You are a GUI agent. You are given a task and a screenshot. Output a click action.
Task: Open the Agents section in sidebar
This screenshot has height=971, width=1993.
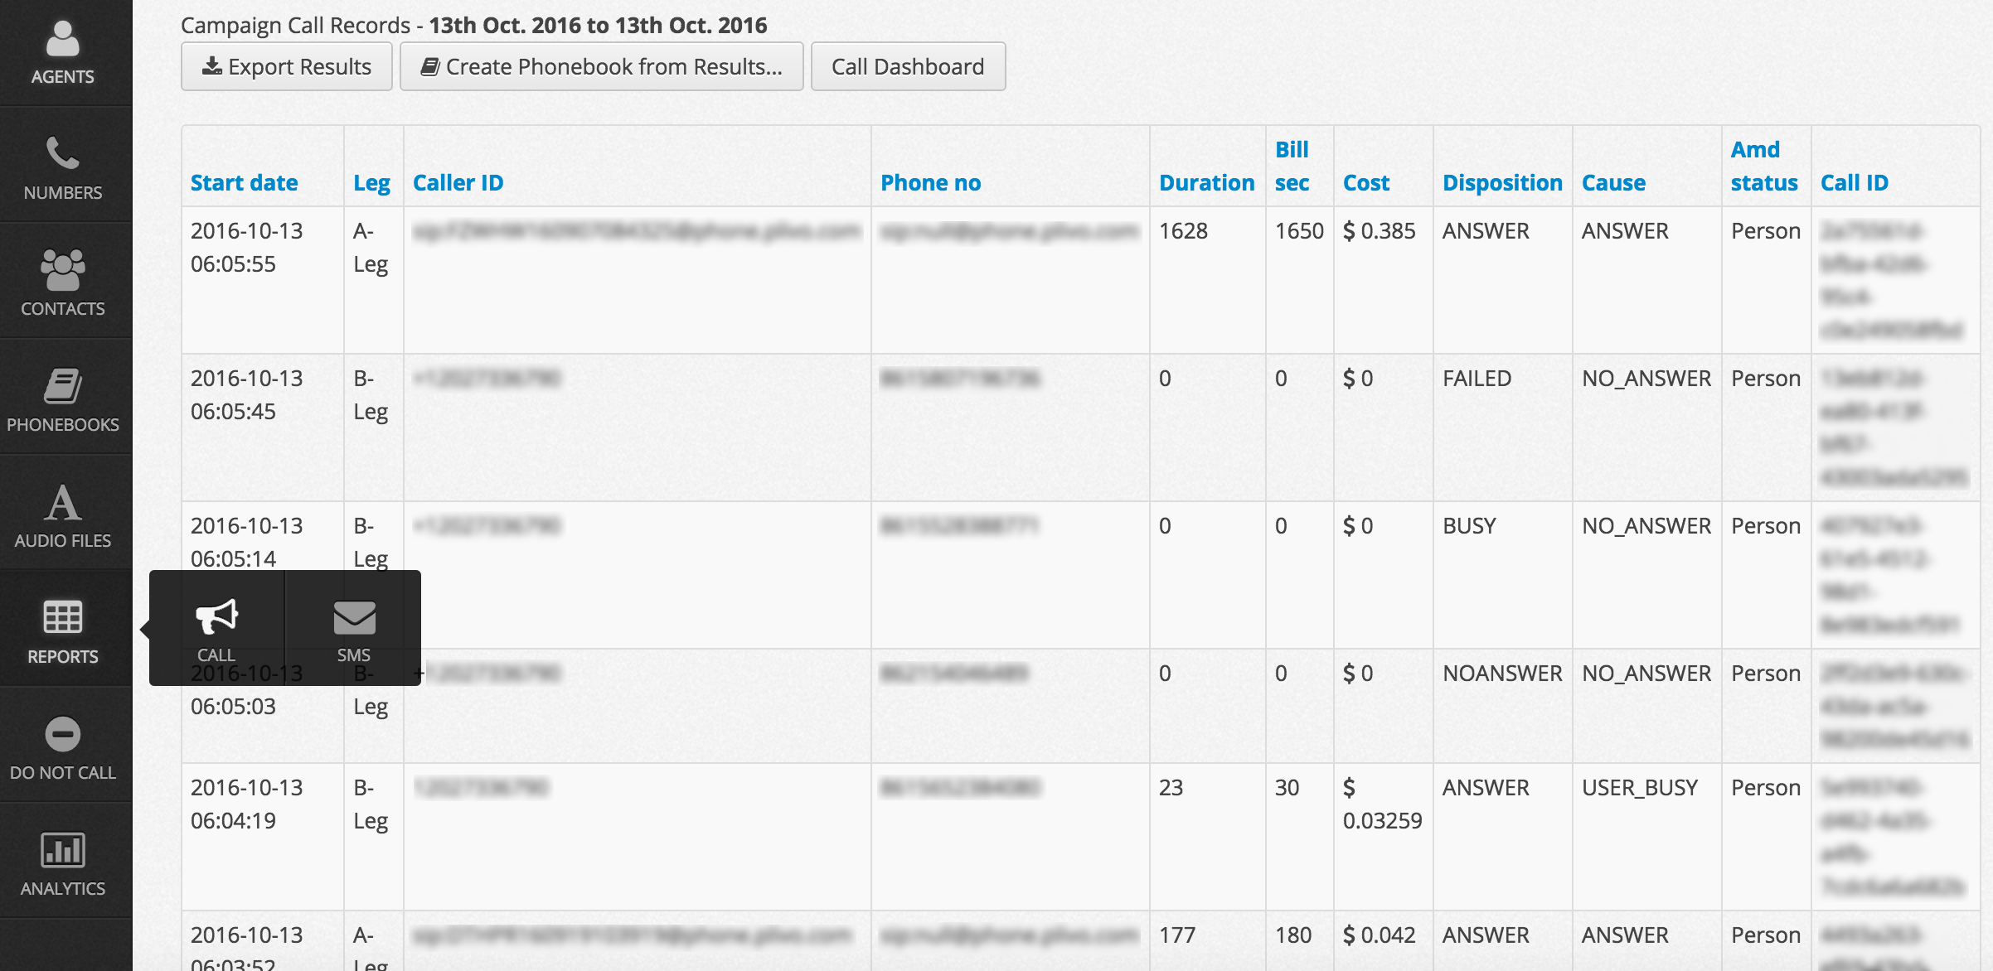(x=63, y=52)
